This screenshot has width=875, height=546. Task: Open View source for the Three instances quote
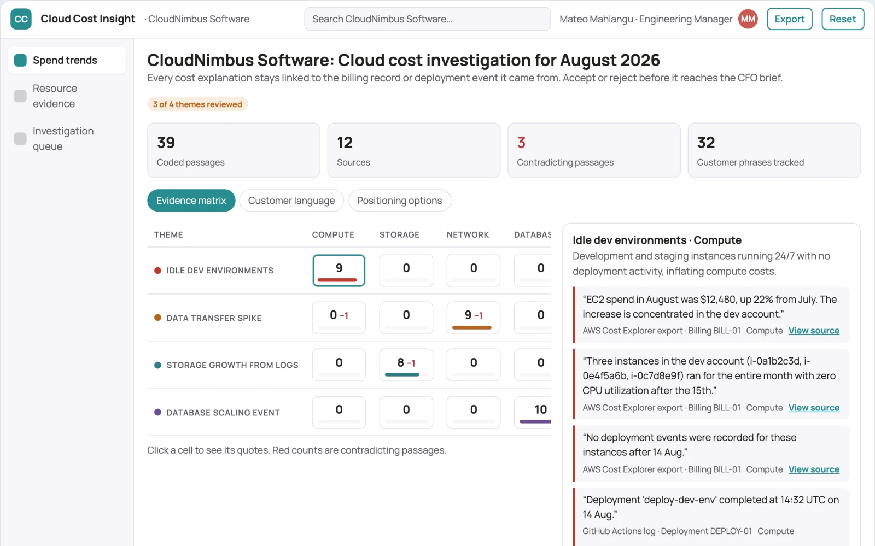pos(814,408)
